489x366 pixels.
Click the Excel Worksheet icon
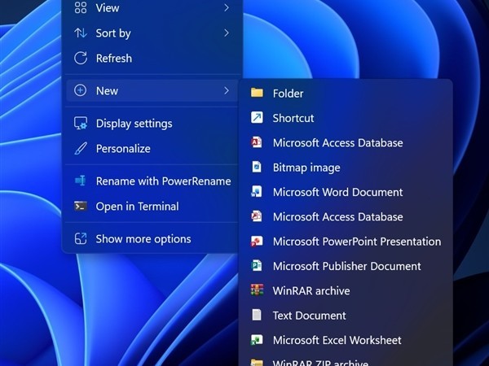pyautogui.click(x=257, y=340)
